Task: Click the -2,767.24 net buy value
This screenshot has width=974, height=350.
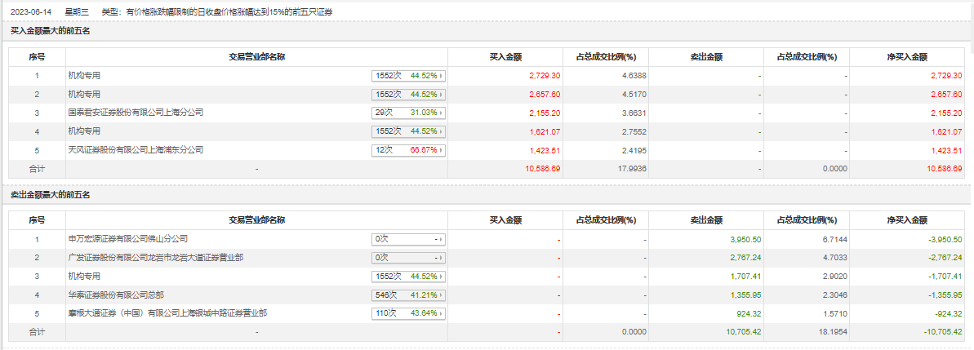Action: tap(945, 258)
